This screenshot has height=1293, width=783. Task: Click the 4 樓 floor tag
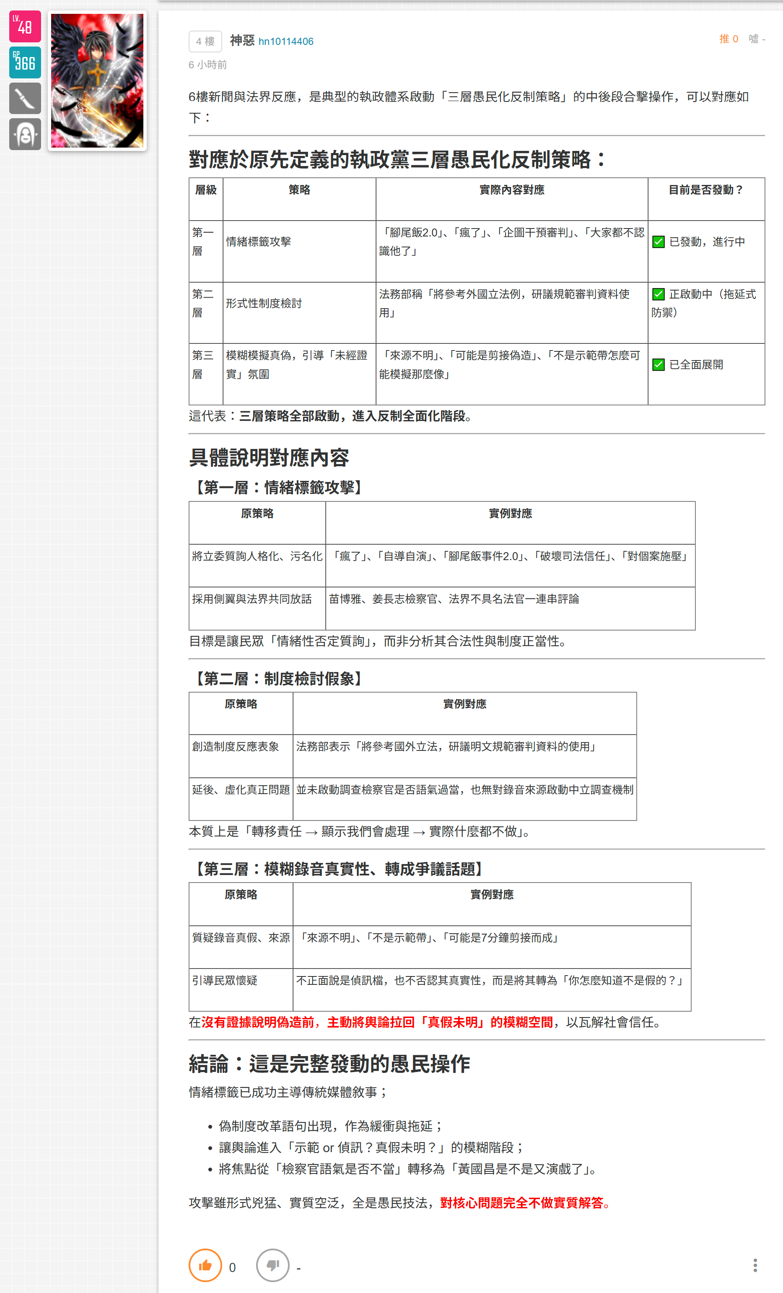click(205, 42)
